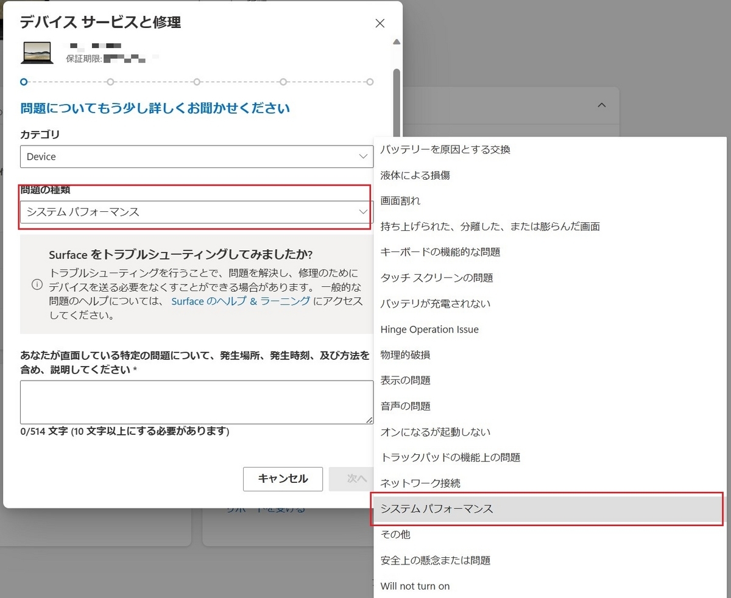This screenshot has height=598, width=731.
Task: Select 液体による損傷 option
Action: click(x=550, y=175)
